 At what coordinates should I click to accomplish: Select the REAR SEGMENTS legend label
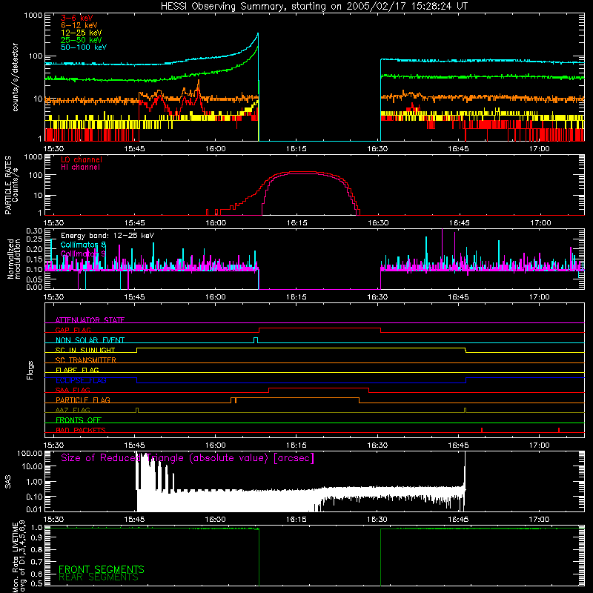tap(99, 577)
